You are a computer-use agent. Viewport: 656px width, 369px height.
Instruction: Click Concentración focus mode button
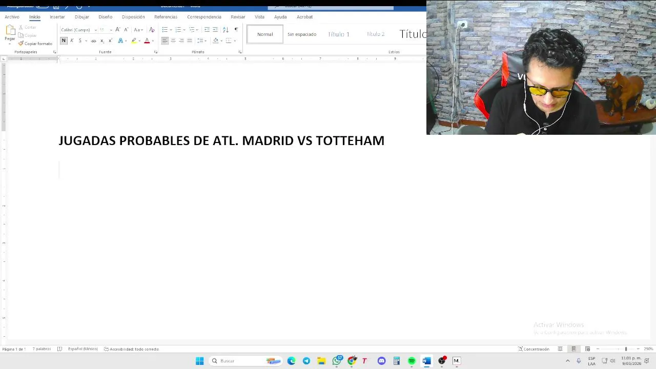tap(534, 349)
